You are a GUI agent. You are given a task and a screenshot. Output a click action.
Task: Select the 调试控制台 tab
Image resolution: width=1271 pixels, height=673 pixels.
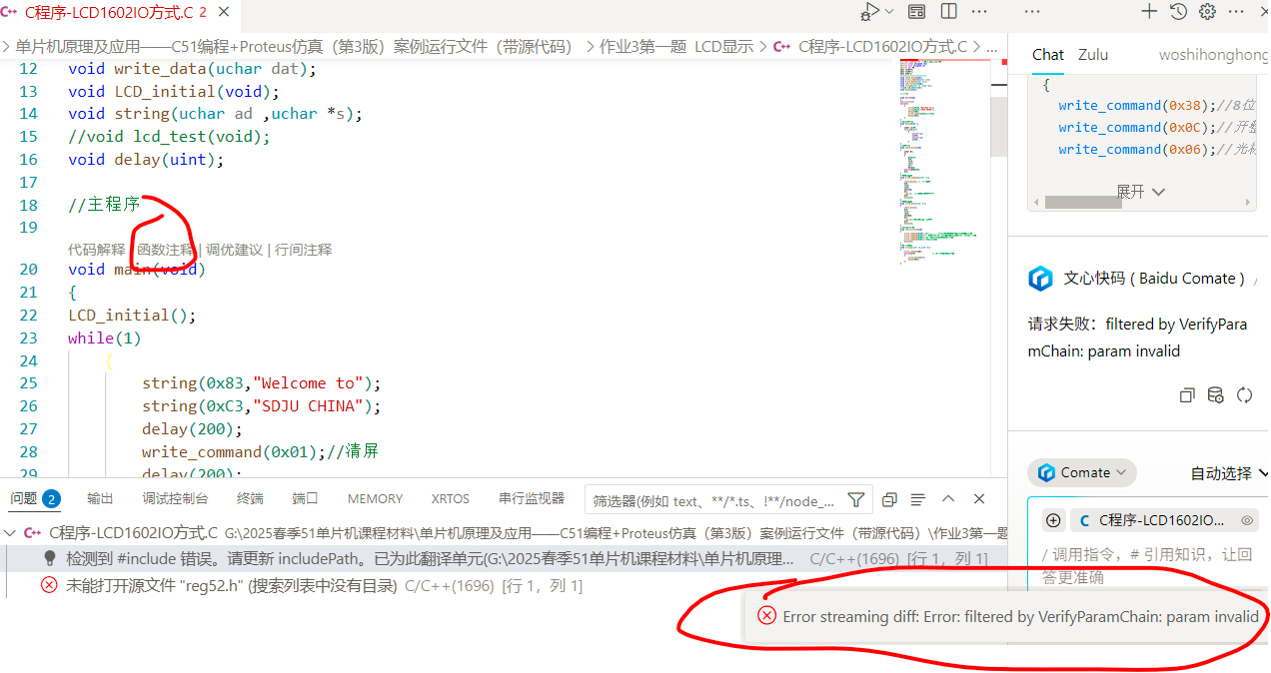coord(175,498)
